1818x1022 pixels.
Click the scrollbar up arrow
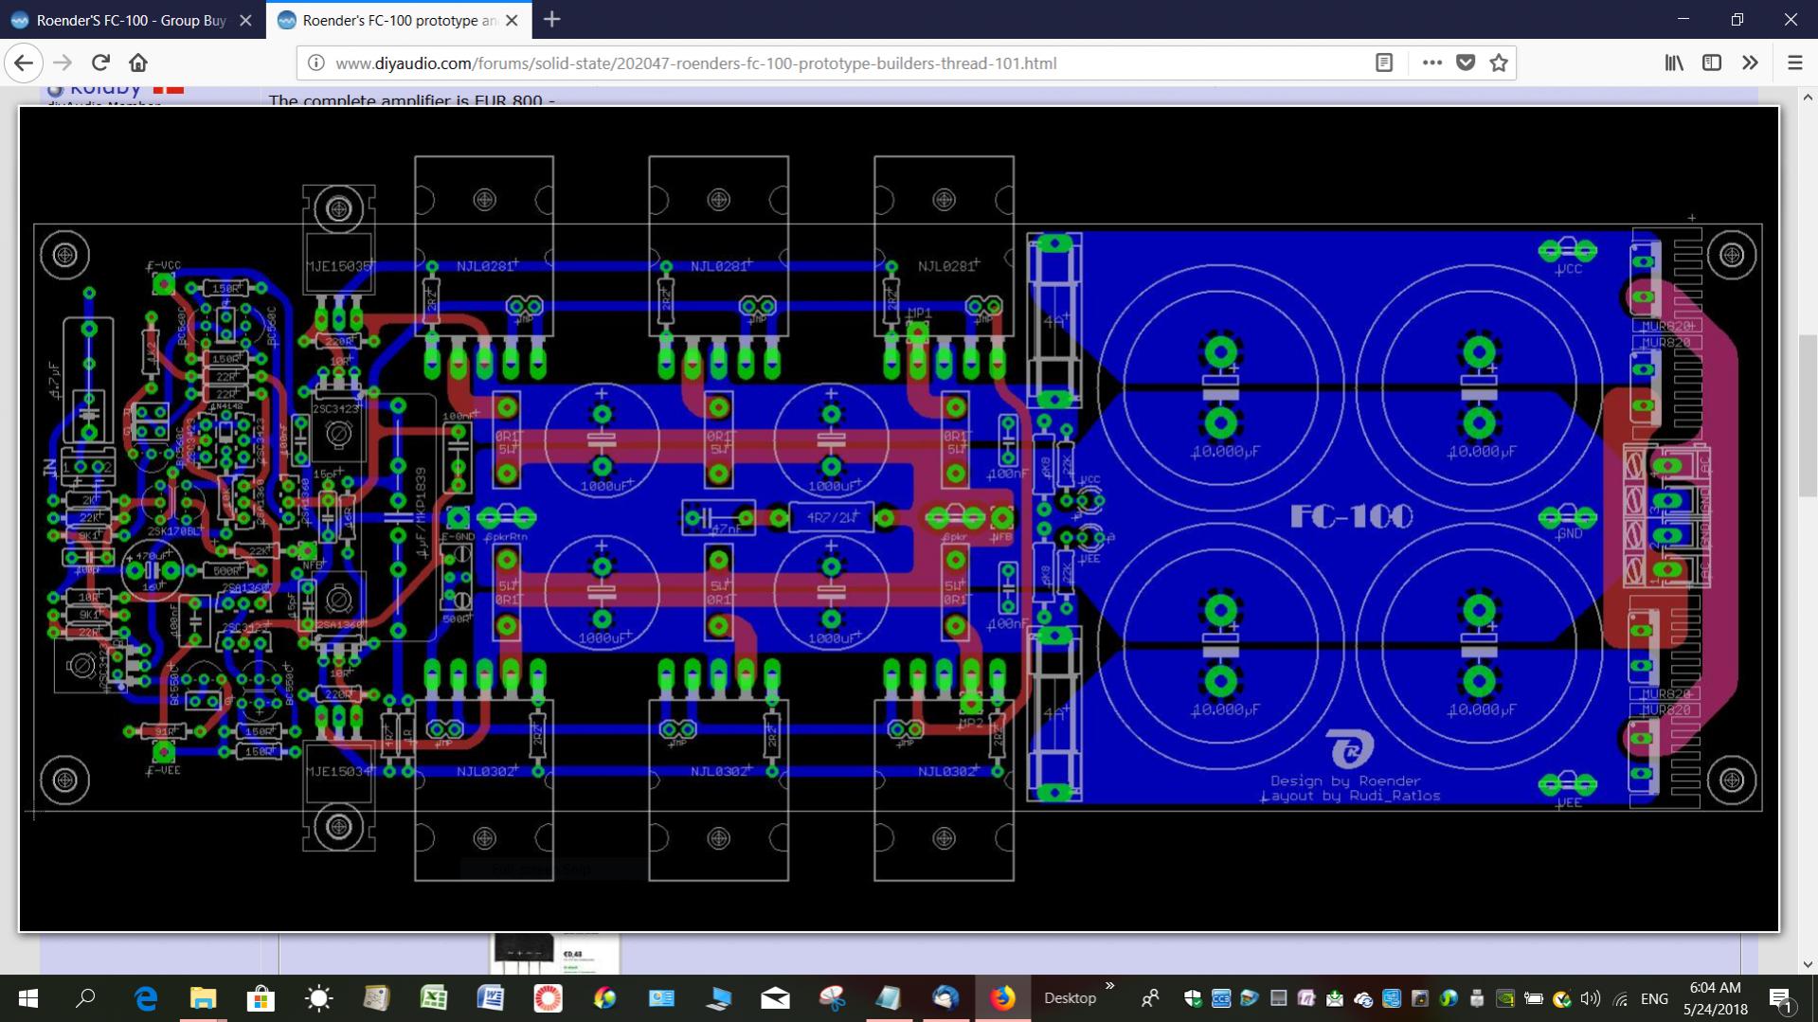click(1808, 97)
